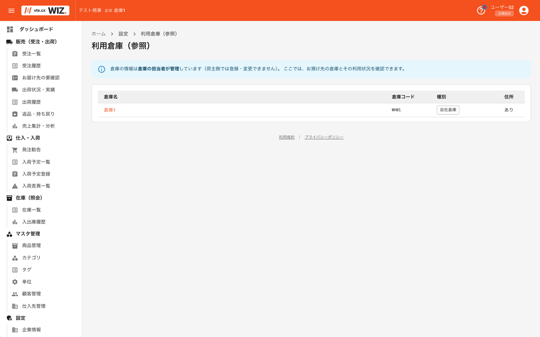The height and width of the screenshot is (337, 540).
Task: Click the dashboard grid icon
Action: point(10,29)
